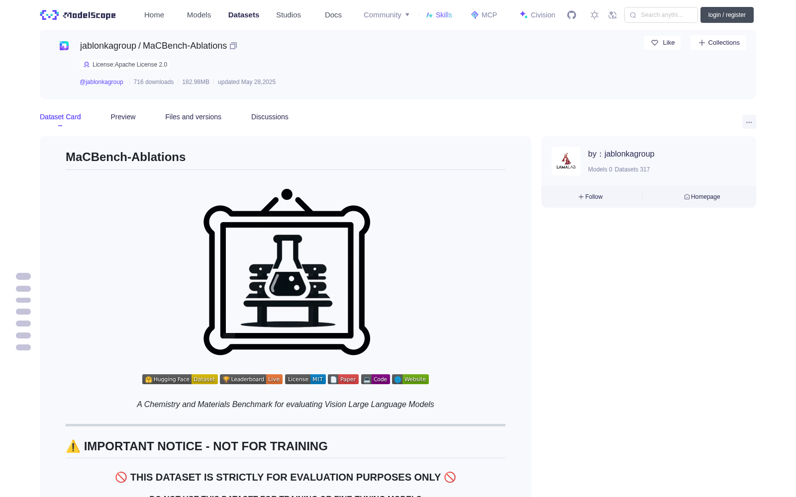Open the Code badge

coord(376,379)
